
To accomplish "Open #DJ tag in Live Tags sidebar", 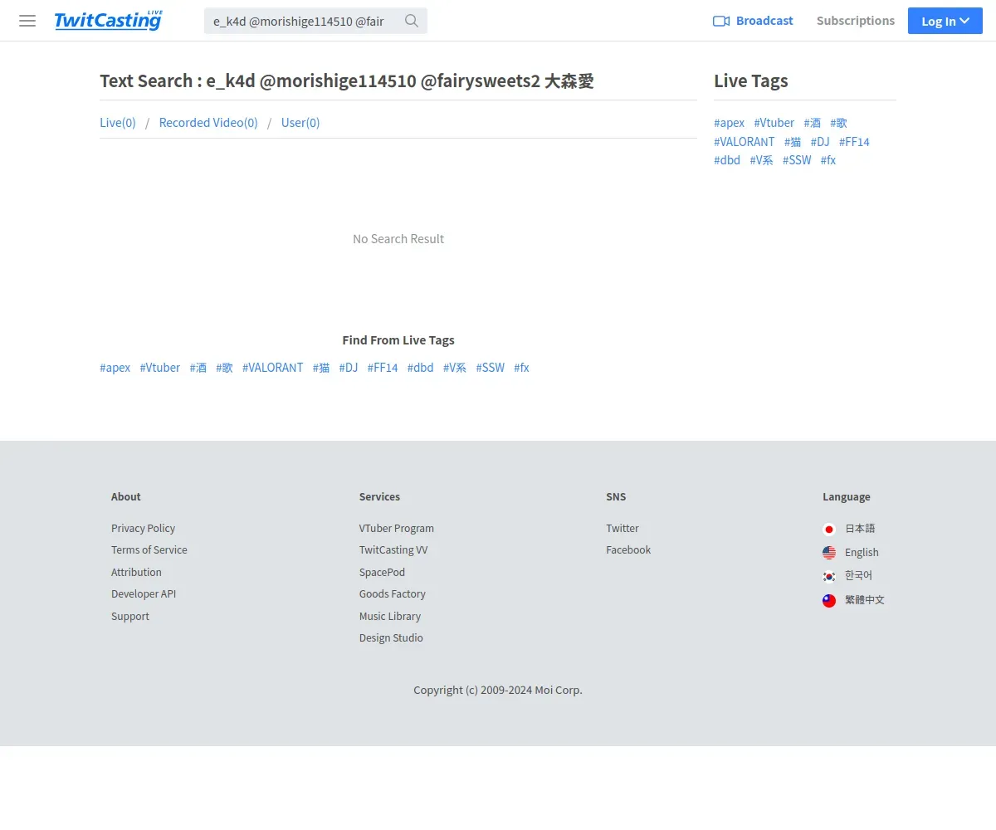I will pos(820,142).
